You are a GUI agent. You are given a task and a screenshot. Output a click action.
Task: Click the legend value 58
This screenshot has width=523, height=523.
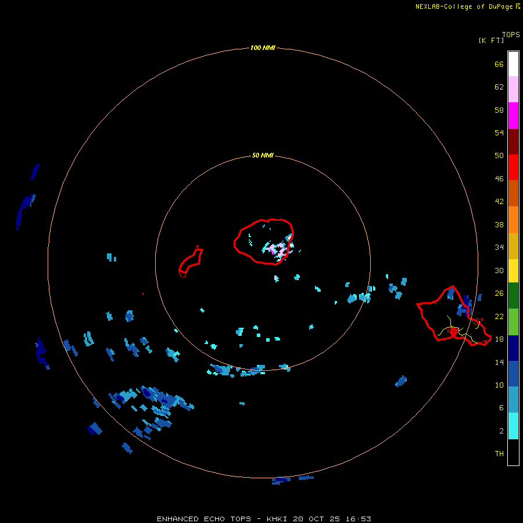(499, 110)
